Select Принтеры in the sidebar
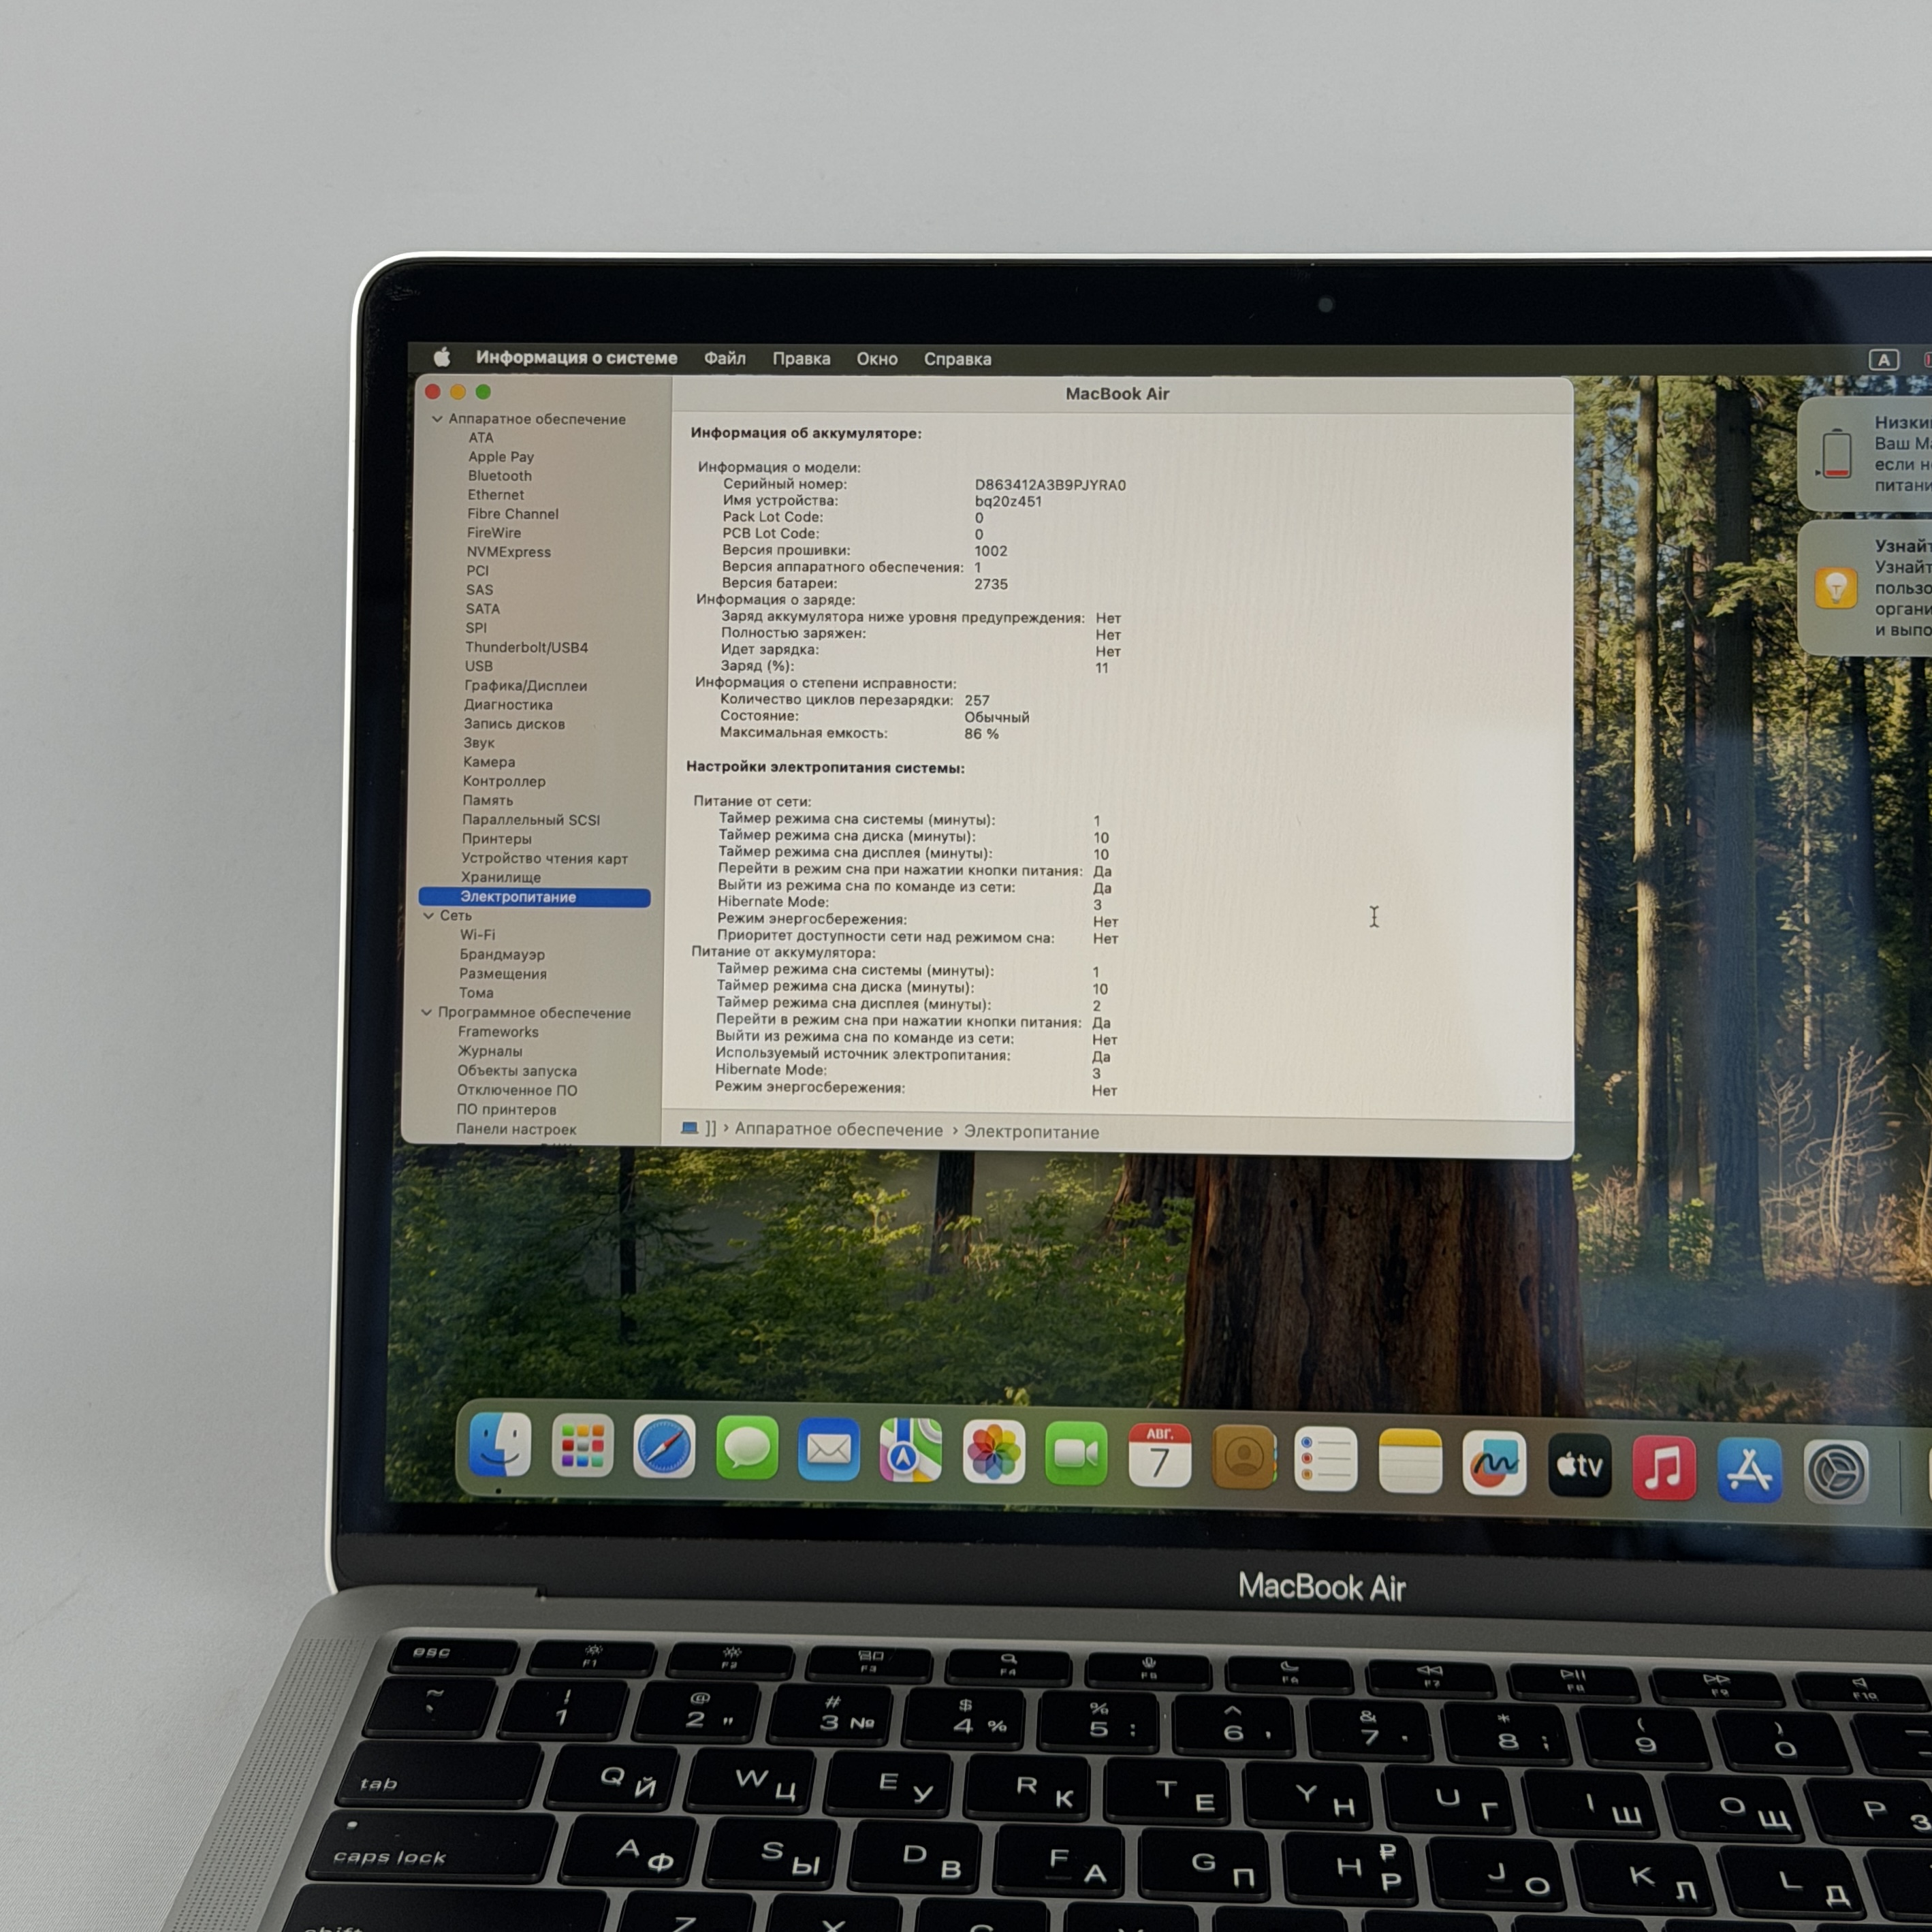 point(497,839)
